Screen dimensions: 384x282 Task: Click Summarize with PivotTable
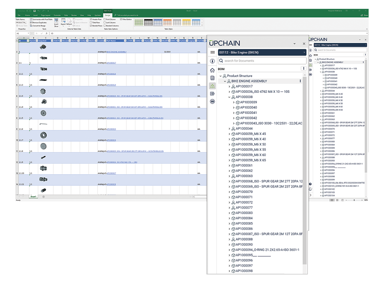[41, 19]
